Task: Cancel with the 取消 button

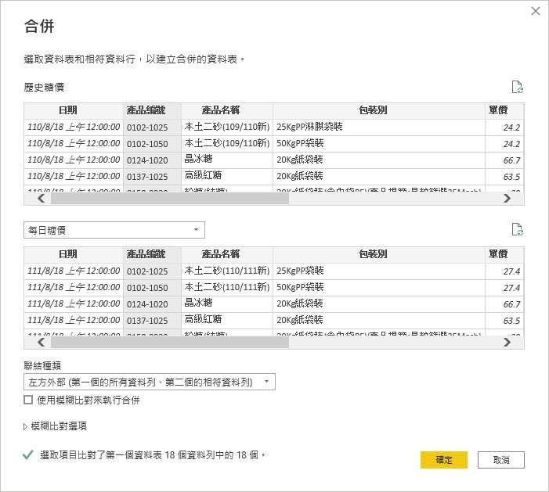Action: (x=501, y=459)
